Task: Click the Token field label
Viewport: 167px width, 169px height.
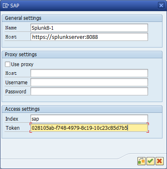Action: click(13, 128)
